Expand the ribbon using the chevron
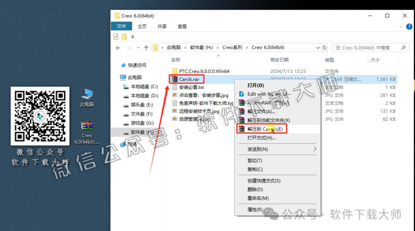This screenshot has height=231, width=415. click(401, 27)
